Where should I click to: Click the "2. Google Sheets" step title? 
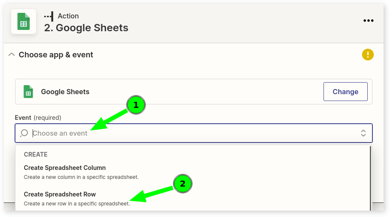pyautogui.click(x=86, y=28)
